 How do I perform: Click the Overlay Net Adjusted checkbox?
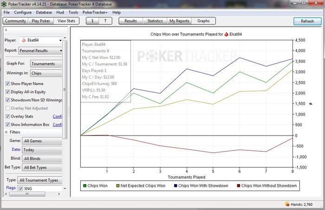7,108
